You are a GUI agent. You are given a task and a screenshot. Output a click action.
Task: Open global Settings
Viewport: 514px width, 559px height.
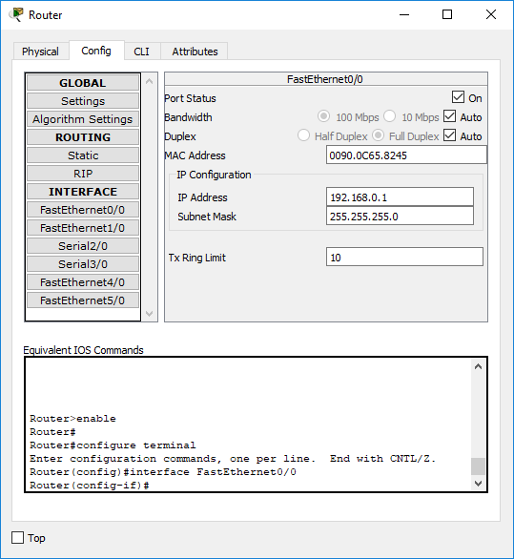click(83, 101)
